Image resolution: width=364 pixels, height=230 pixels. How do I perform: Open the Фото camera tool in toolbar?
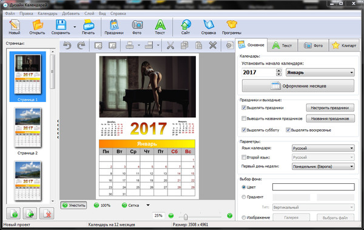pos(137,25)
